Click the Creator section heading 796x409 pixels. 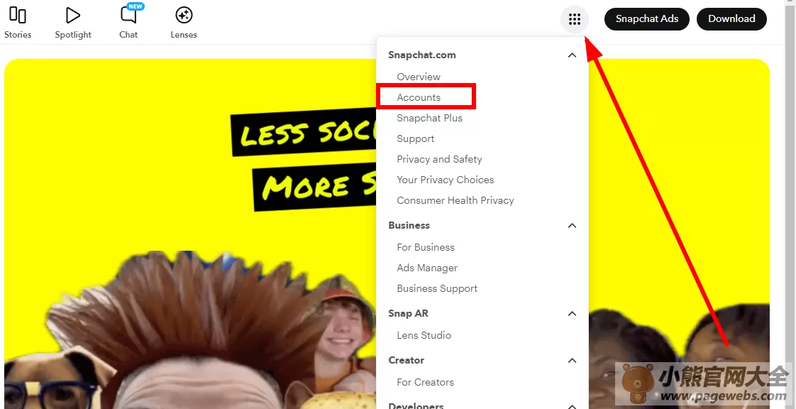click(x=406, y=360)
